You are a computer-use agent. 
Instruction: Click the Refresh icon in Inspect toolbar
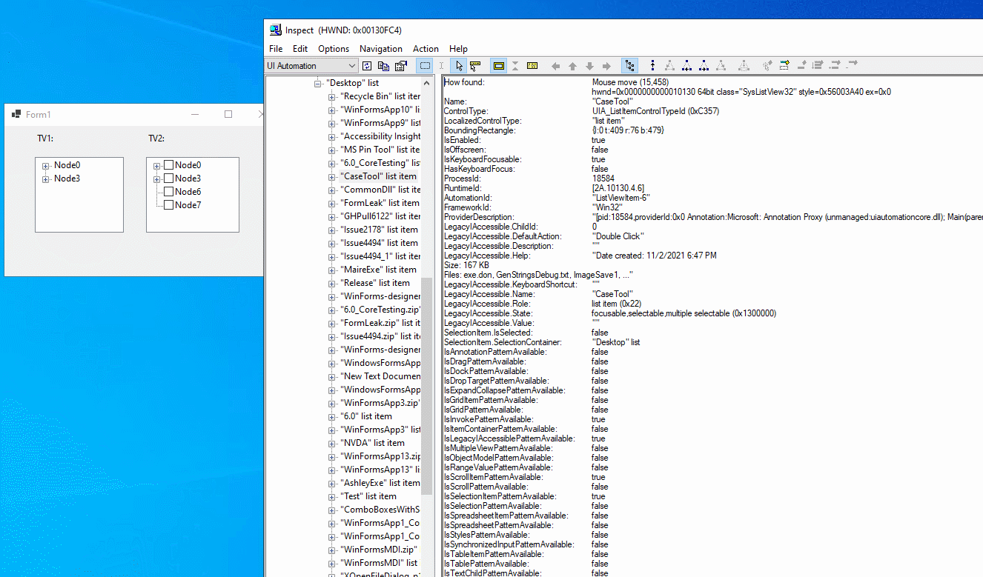coord(367,66)
